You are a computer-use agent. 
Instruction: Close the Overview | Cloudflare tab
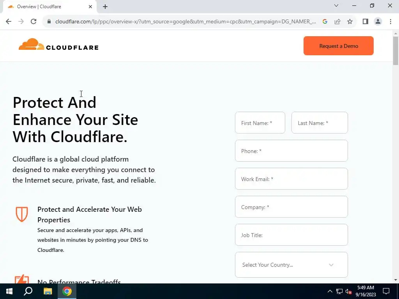pyautogui.click(x=90, y=7)
